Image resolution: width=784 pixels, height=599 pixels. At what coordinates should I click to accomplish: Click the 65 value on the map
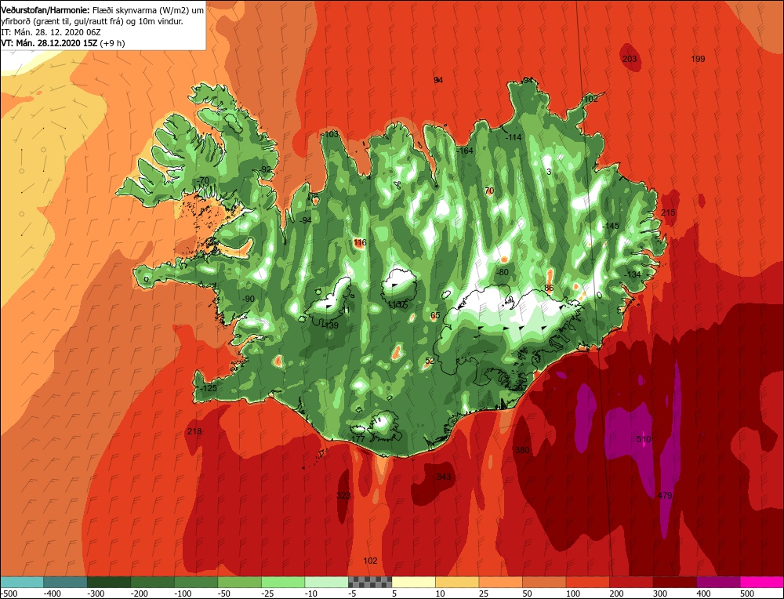click(435, 315)
